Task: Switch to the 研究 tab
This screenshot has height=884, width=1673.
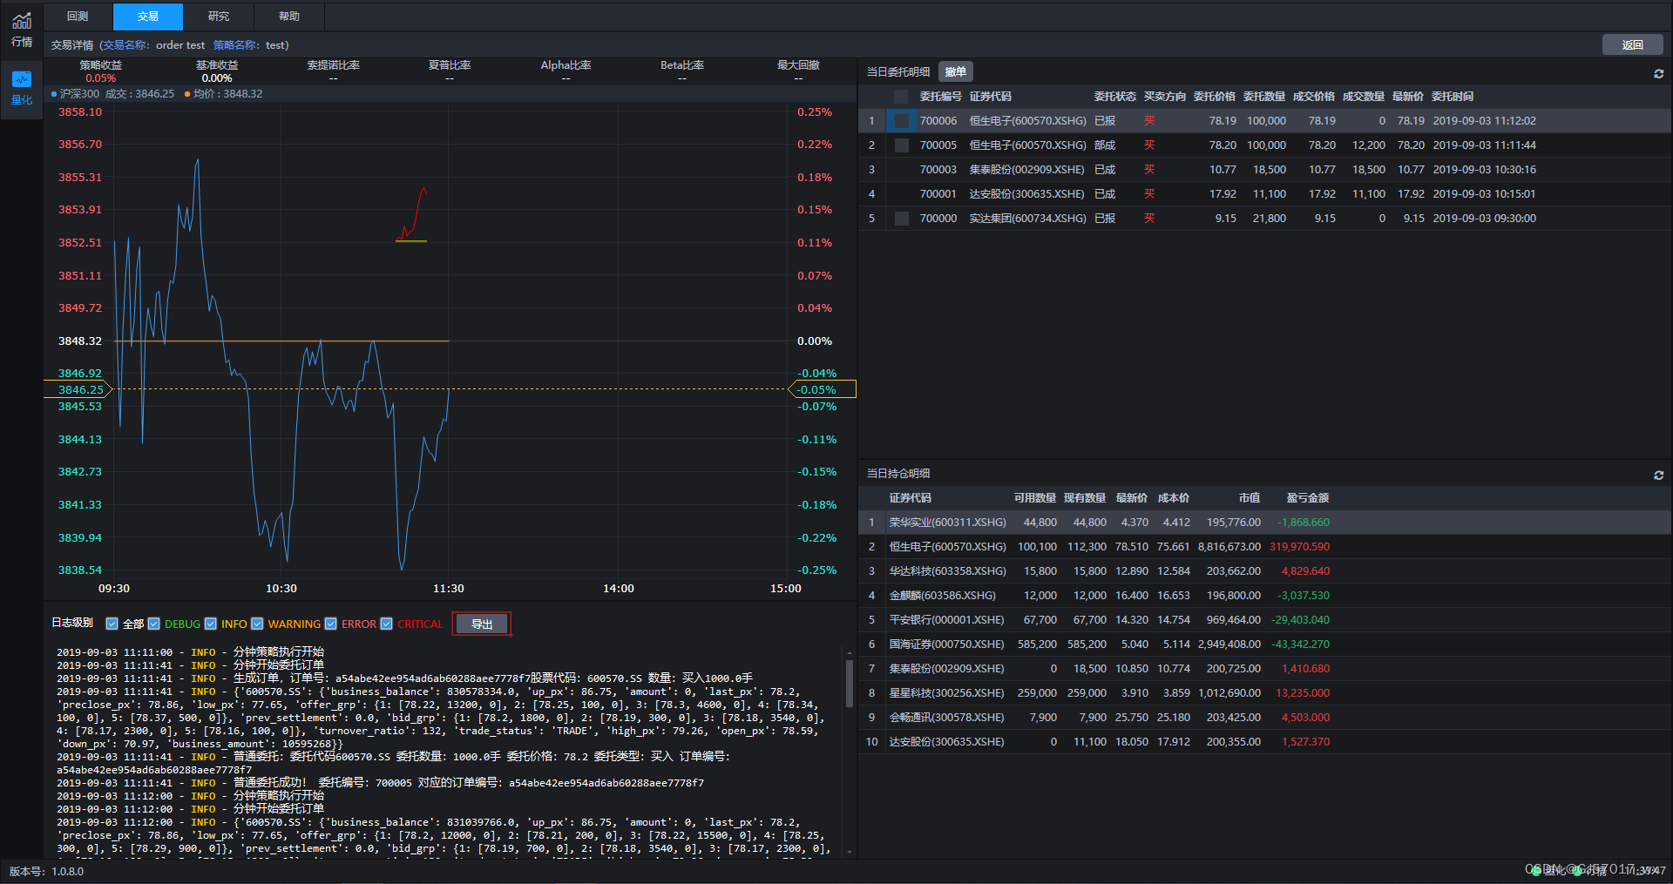Action: (218, 16)
